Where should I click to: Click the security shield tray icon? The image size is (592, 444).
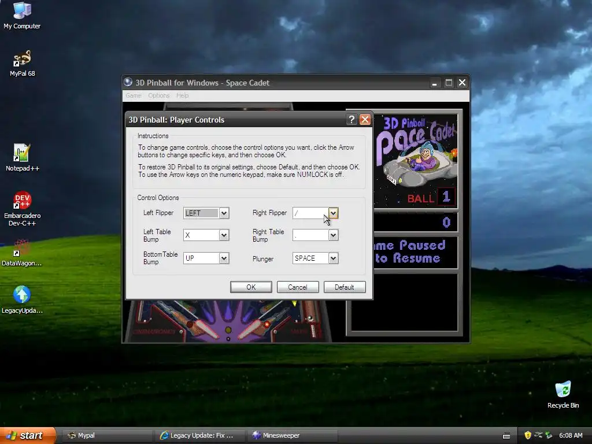coord(528,435)
